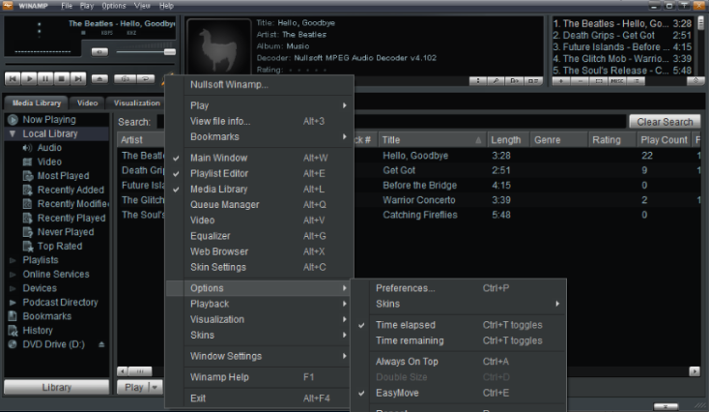Click the llama album art thumbnail
The width and height of the screenshot is (709, 412).
219,46
